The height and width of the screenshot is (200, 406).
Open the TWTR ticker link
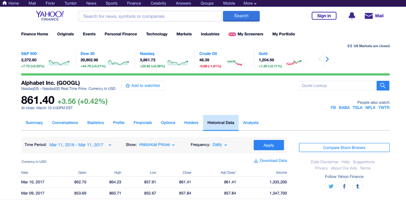coord(384,108)
